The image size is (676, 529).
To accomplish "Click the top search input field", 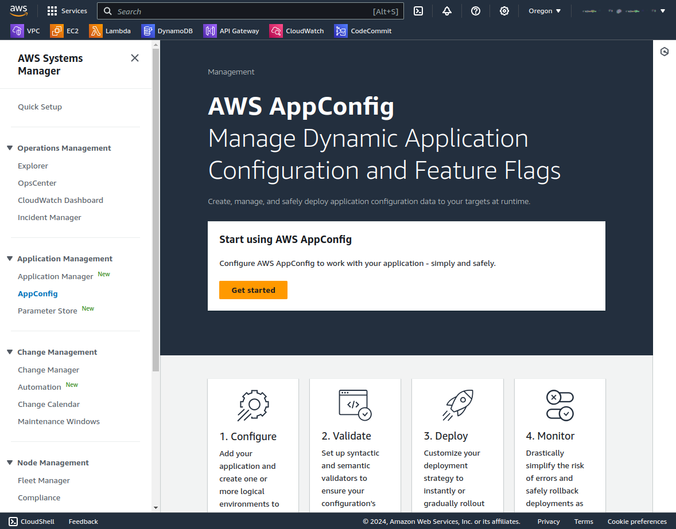I will pyautogui.click(x=250, y=11).
